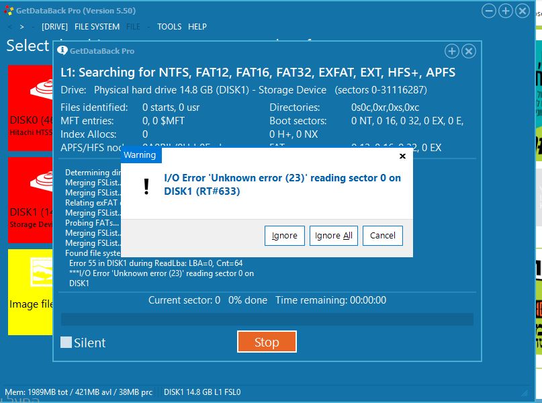
Task: Click the Ignore button in Warning dialog
Action: tap(285, 236)
